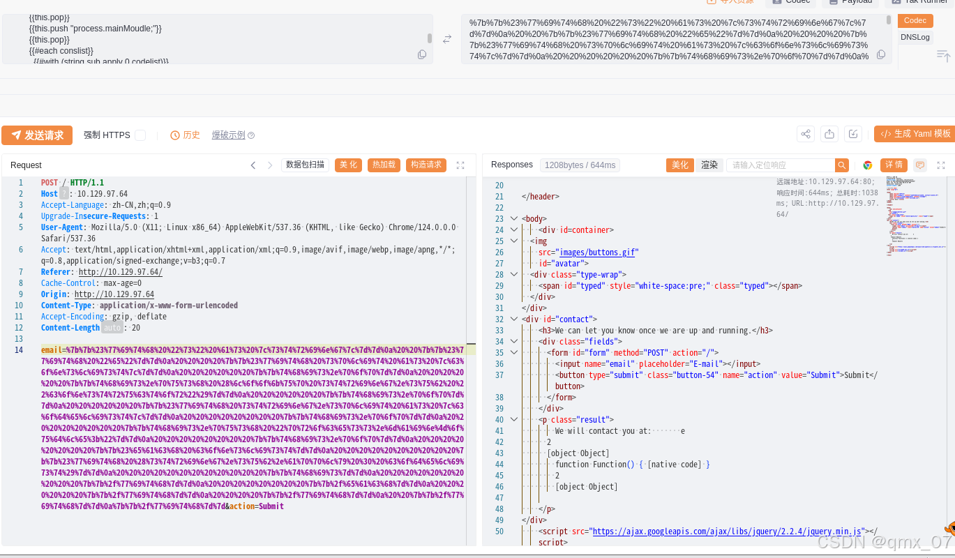Click the collapse lines icon below DNSLog
Screen dimensions: 955x558
pyautogui.click(x=943, y=55)
